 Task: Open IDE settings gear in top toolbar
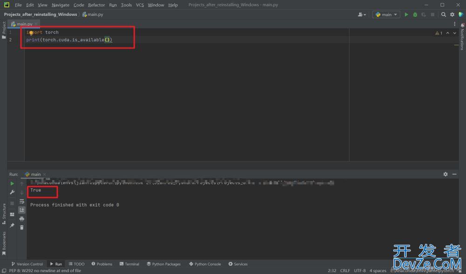coord(452,14)
